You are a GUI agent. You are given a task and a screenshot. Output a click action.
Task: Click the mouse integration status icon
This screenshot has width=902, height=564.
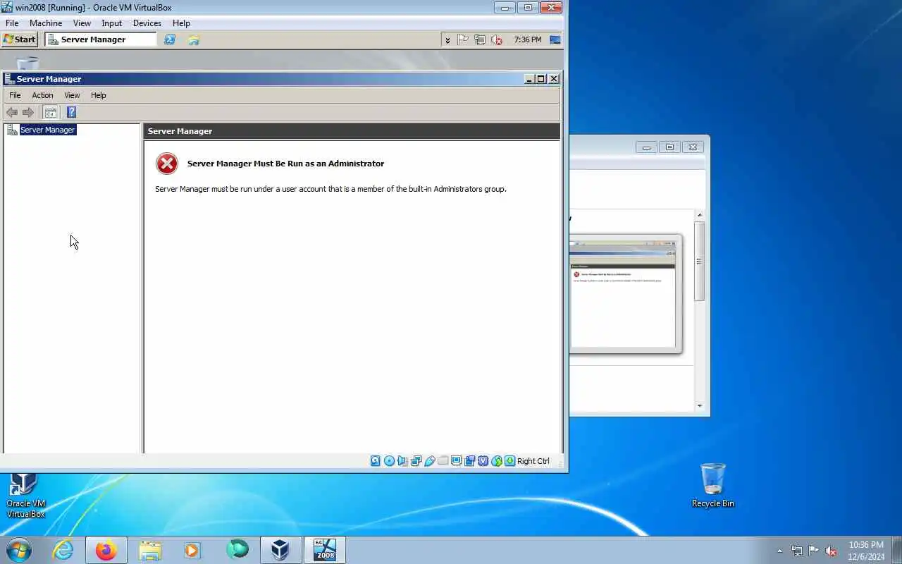(497, 461)
